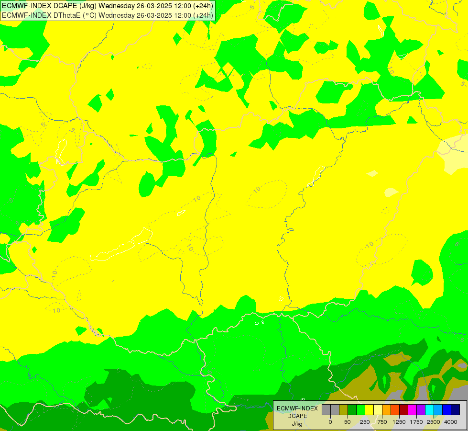This screenshot has width=468, height=431.
Task: Select the pale yellow legend swatch
Action: [x=378, y=410]
